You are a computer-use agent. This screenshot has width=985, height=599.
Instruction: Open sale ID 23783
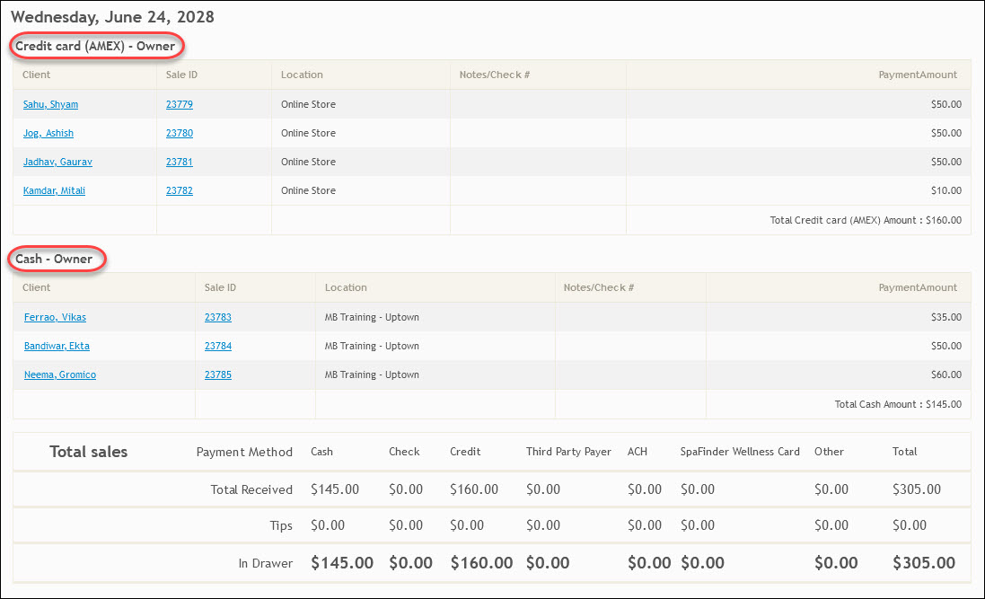(x=218, y=317)
